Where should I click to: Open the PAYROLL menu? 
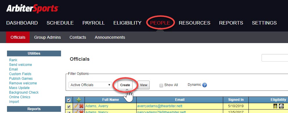click(94, 23)
